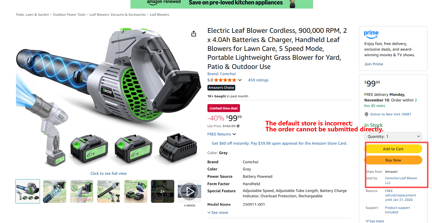Open the Quantity dropdown

[x=393, y=137]
